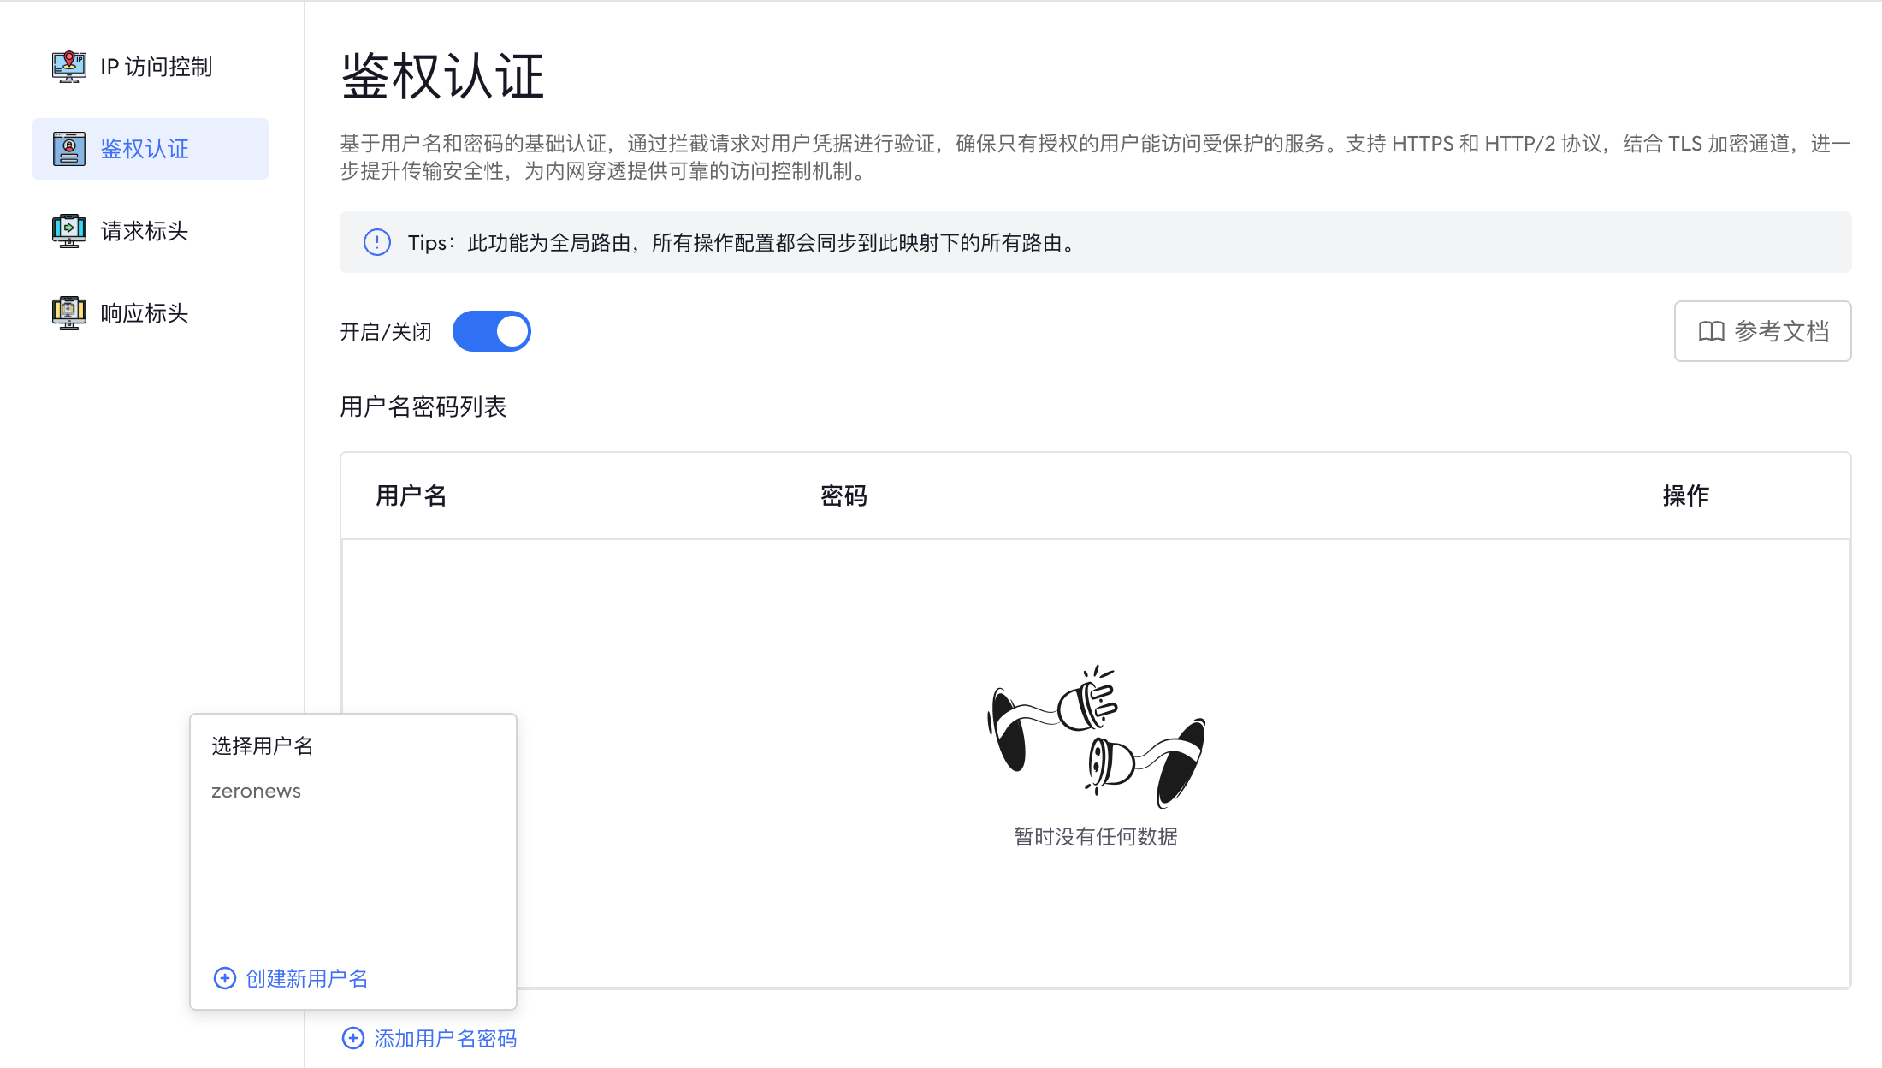Image resolution: width=1882 pixels, height=1068 pixels.
Task: Click the 参考文档 button
Action: coord(1762,331)
